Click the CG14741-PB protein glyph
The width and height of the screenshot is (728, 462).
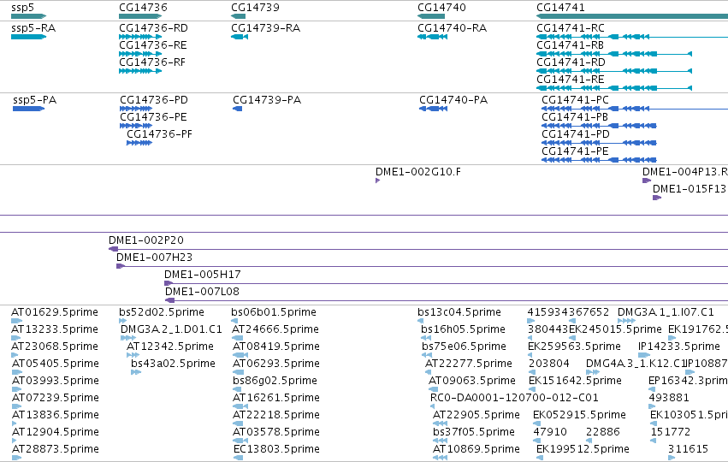tap(599, 126)
